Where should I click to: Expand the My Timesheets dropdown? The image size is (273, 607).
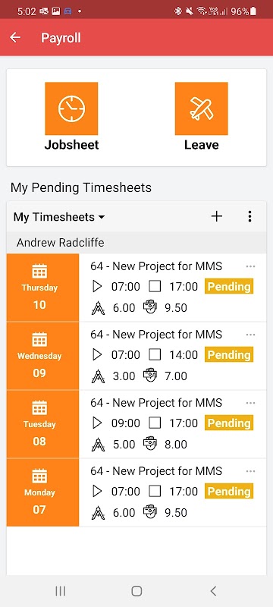point(59,217)
